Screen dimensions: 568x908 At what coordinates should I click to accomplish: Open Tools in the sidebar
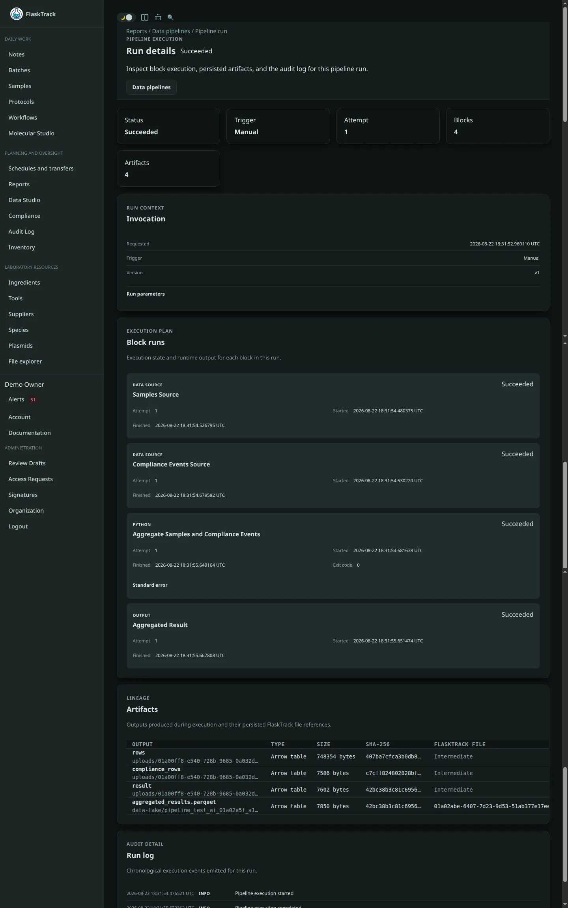15,298
